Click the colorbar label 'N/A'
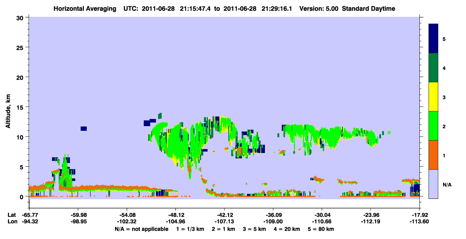 447,185
